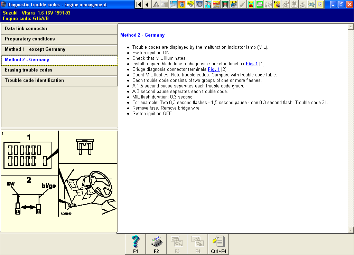This screenshot has width=354, height=255.
Task: Click the 'Each trouble code consists' bullet line
Action: (x=197, y=81)
